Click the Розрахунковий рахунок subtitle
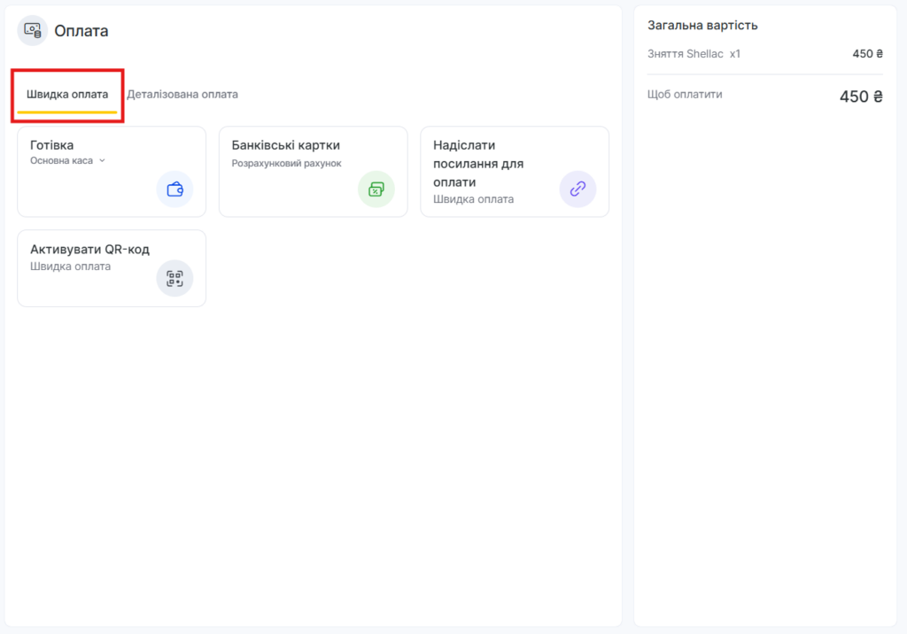Viewport: 907px width, 634px height. (x=286, y=163)
